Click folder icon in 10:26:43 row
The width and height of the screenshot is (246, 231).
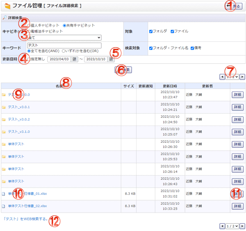4,181
